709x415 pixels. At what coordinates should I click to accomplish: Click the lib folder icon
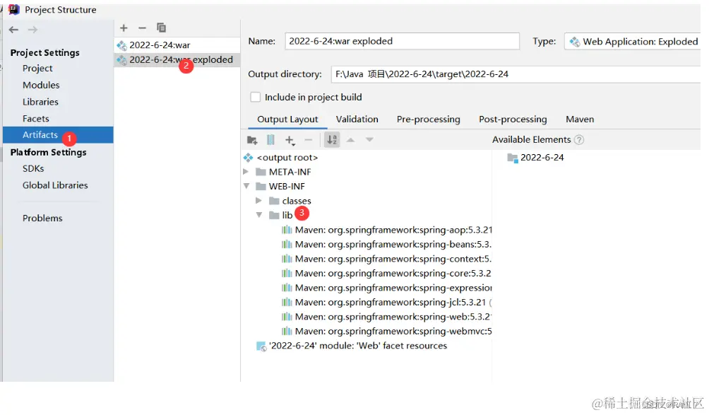274,216
